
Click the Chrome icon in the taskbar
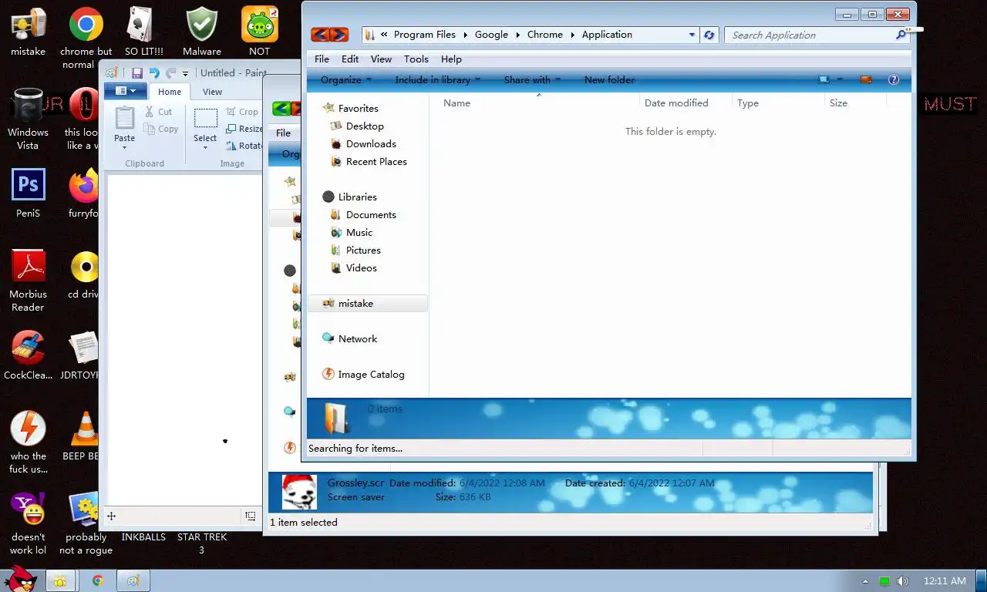98,581
